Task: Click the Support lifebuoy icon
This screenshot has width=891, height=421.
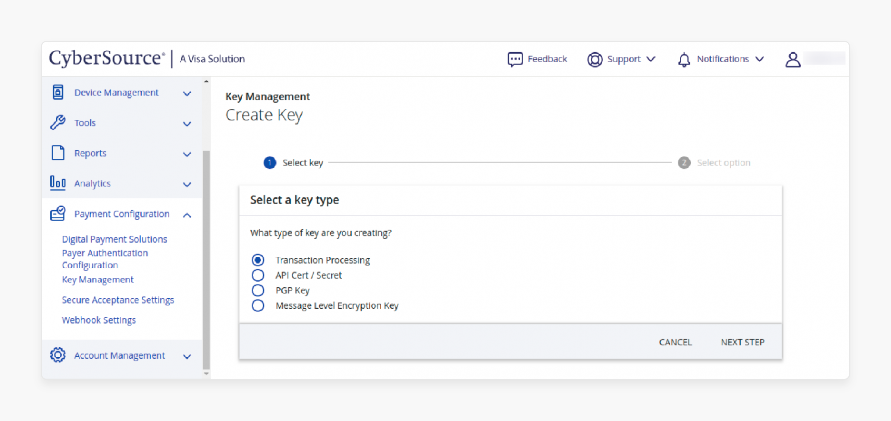Action: pyautogui.click(x=594, y=59)
